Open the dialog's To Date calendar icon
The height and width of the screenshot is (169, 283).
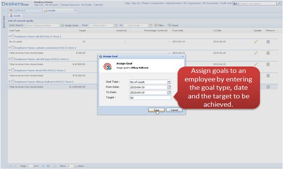pos(169,92)
